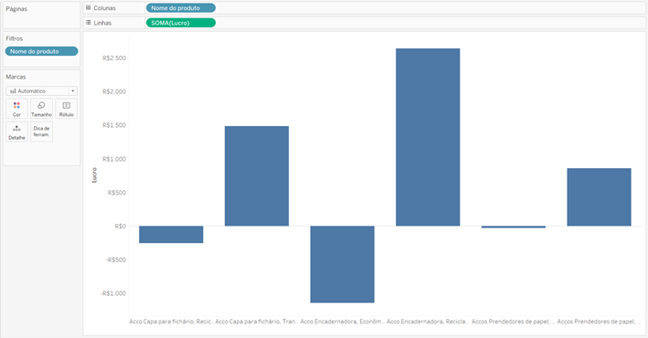Click the Colunas shelf icon
This screenshot has height=338, width=648.
(88, 8)
